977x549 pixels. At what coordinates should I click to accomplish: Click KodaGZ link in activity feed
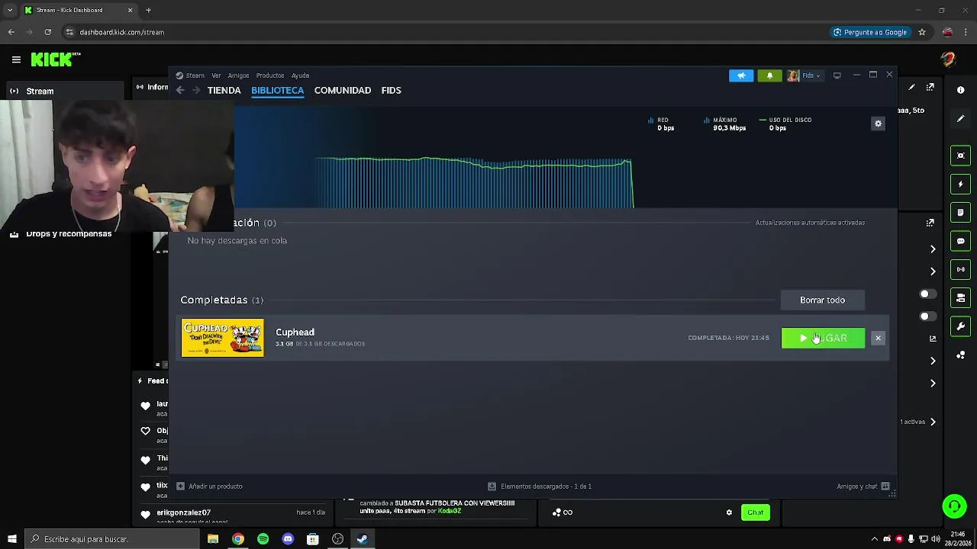[x=450, y=511]
